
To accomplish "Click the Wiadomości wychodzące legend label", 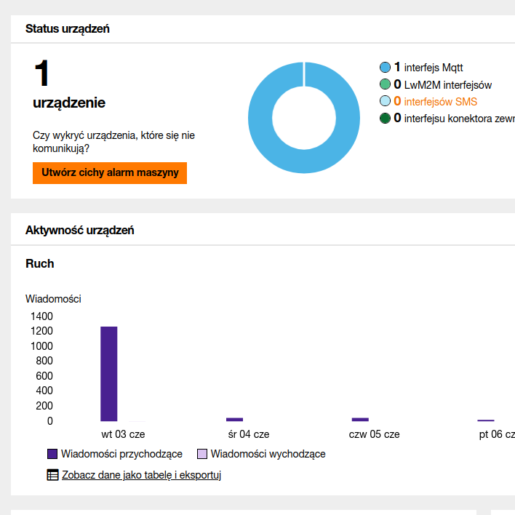I will tap(268, 454).
